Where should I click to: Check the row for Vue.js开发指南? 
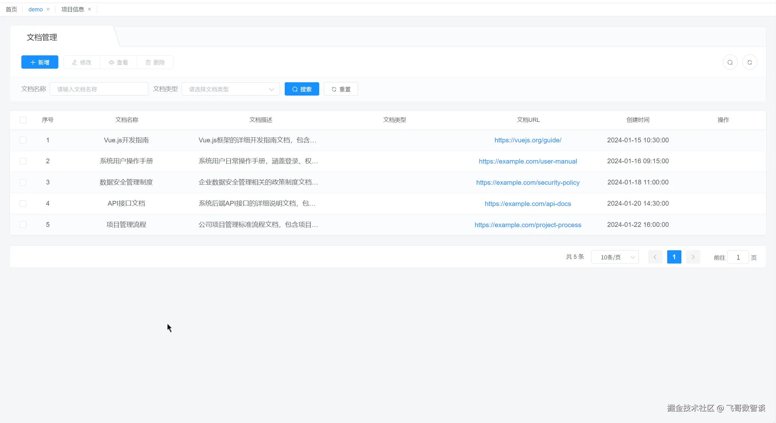(x=23, y=140)
